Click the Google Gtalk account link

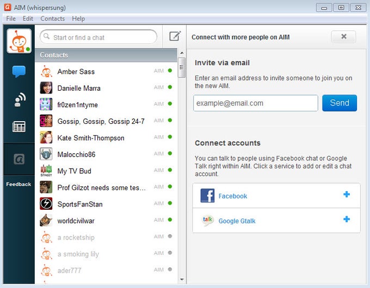[237, 221]
